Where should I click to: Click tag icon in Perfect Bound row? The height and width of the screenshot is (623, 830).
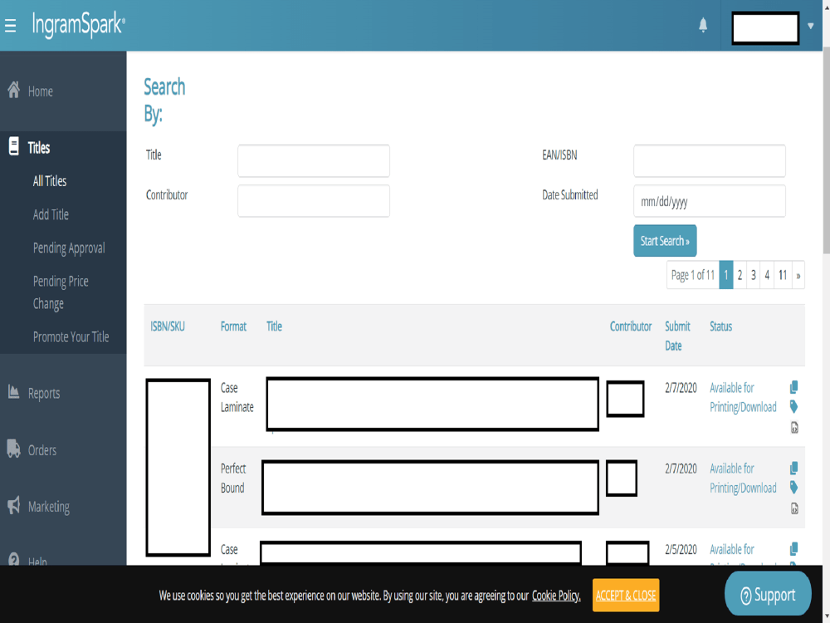(794, 488)
